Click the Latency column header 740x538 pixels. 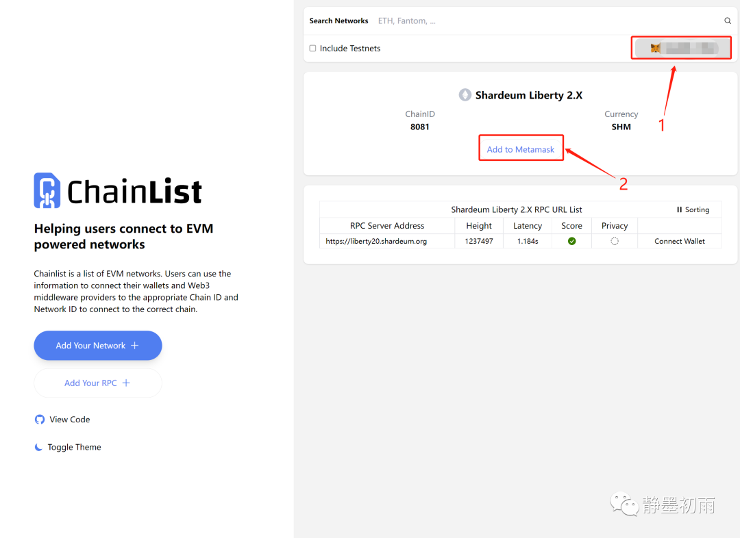click(x=528, y=226)
